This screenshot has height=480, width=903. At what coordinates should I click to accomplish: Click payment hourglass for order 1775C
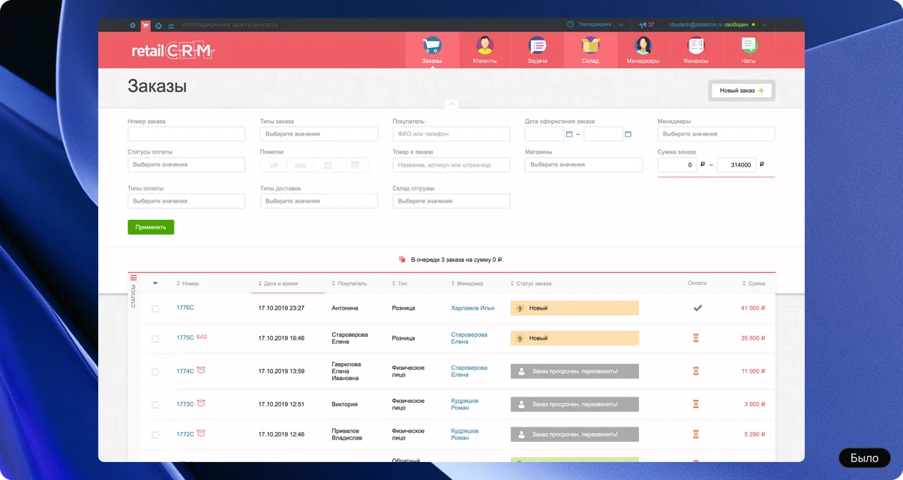[695, 338]
